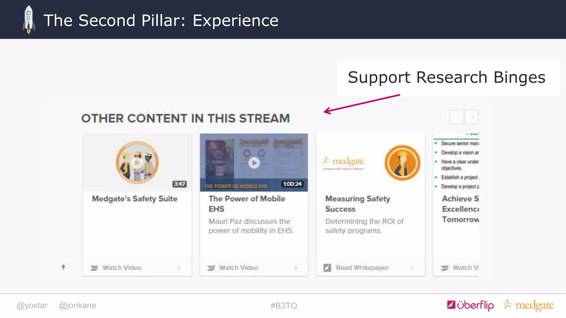Click the 1:00:24 duration badge
This screenshot has width=566, height=318.
tap(292, 184)
